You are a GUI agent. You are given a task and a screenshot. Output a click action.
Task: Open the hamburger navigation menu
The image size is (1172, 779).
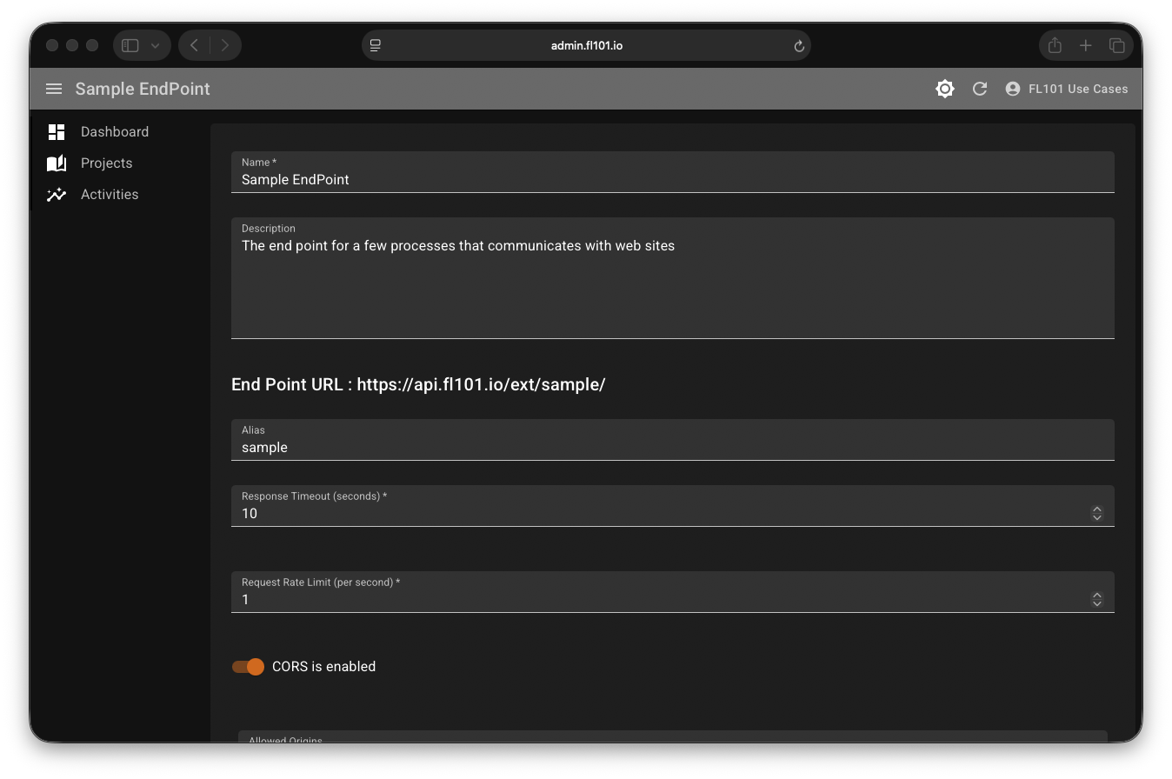click(54, 89)
